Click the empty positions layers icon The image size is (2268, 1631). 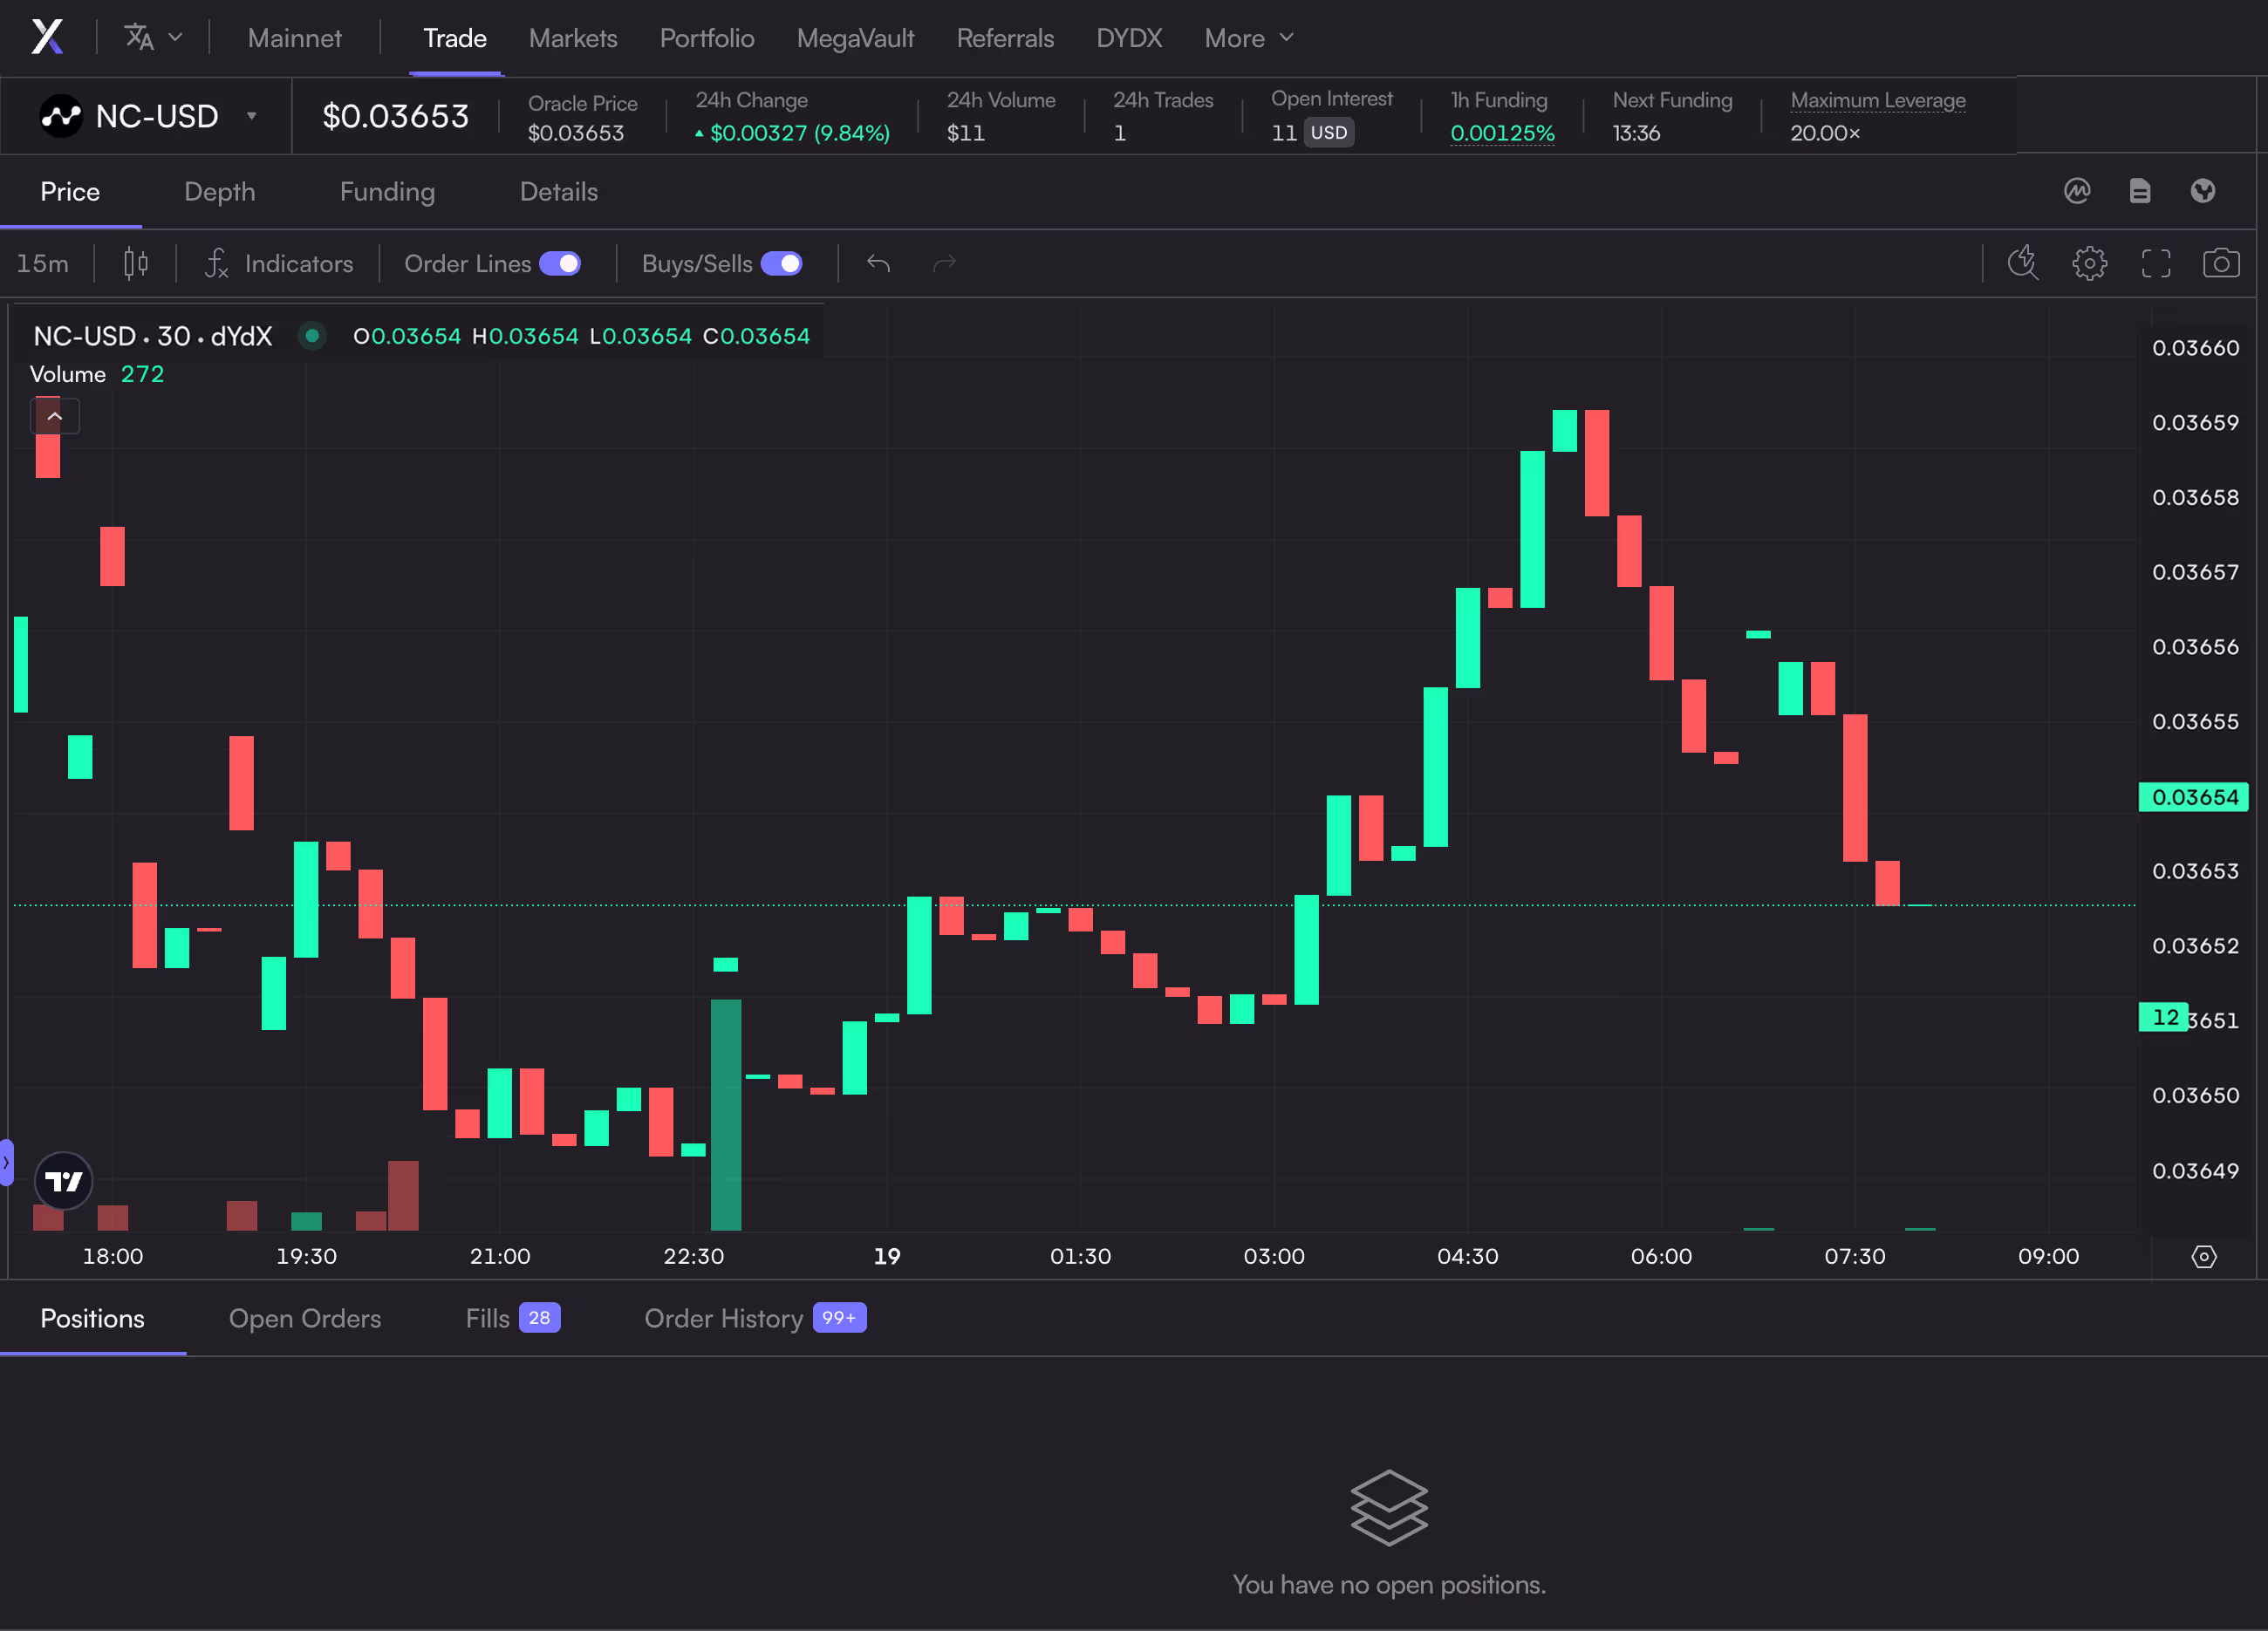point(1389,1507)
